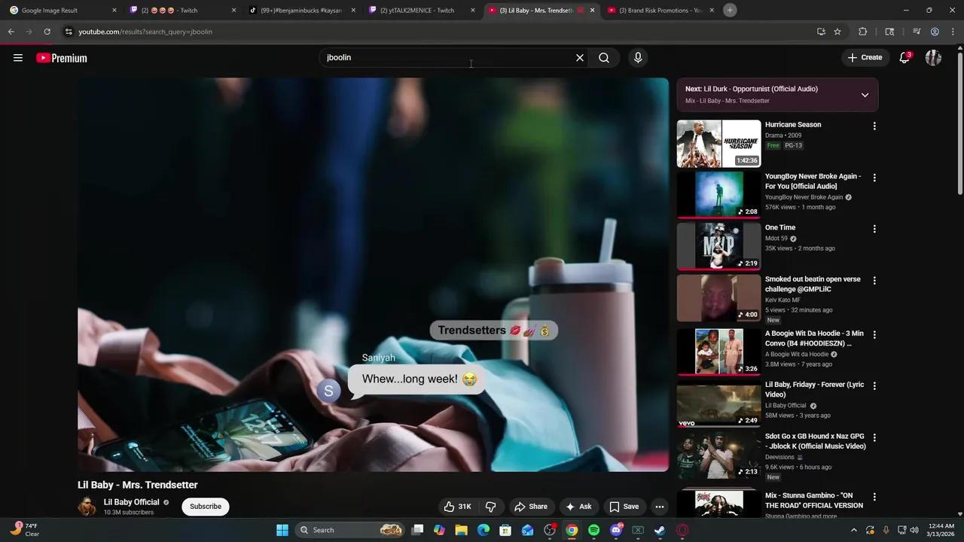Click the Kelv Kato MF channel name
Screen dimensions: 964x542
coord(782,300)
